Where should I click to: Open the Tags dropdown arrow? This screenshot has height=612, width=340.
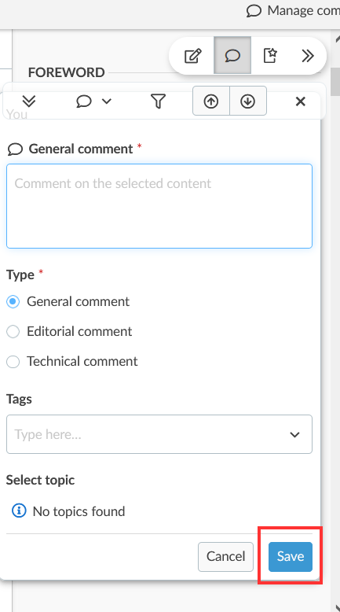click(294, 434)
